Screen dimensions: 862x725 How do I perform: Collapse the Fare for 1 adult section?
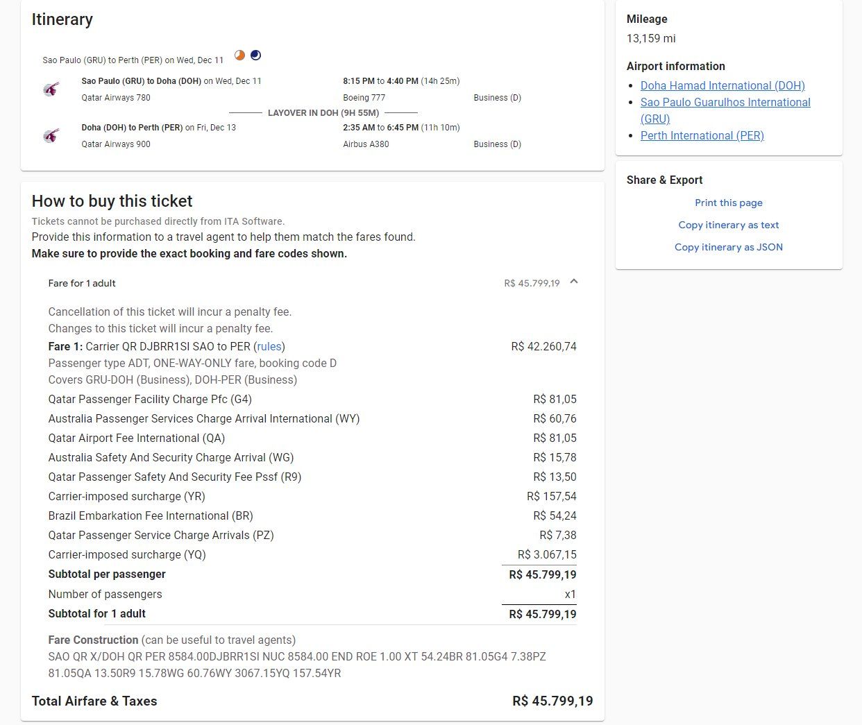point(574,282)
